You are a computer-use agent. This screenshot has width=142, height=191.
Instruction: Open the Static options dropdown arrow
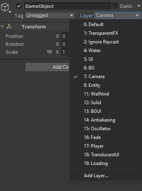[139, 6]
